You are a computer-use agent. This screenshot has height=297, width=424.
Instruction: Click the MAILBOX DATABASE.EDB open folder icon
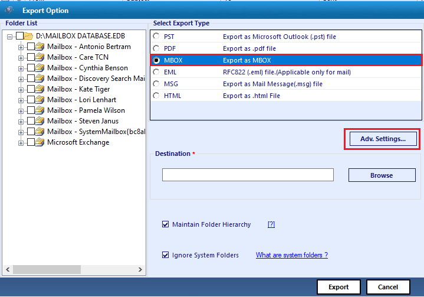(x=28, y=36)
